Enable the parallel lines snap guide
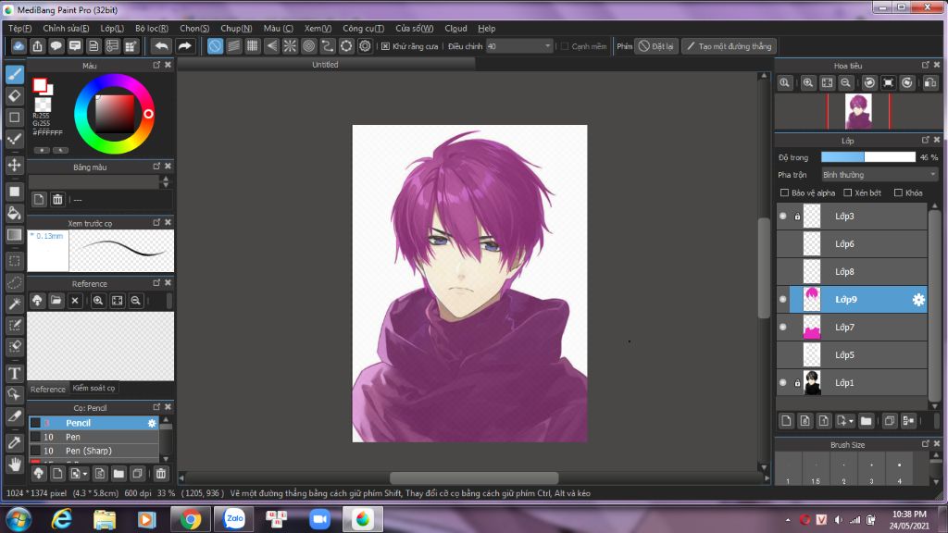Screen dimensions: 948x533 pyautogui.click(x=234, y=46)
